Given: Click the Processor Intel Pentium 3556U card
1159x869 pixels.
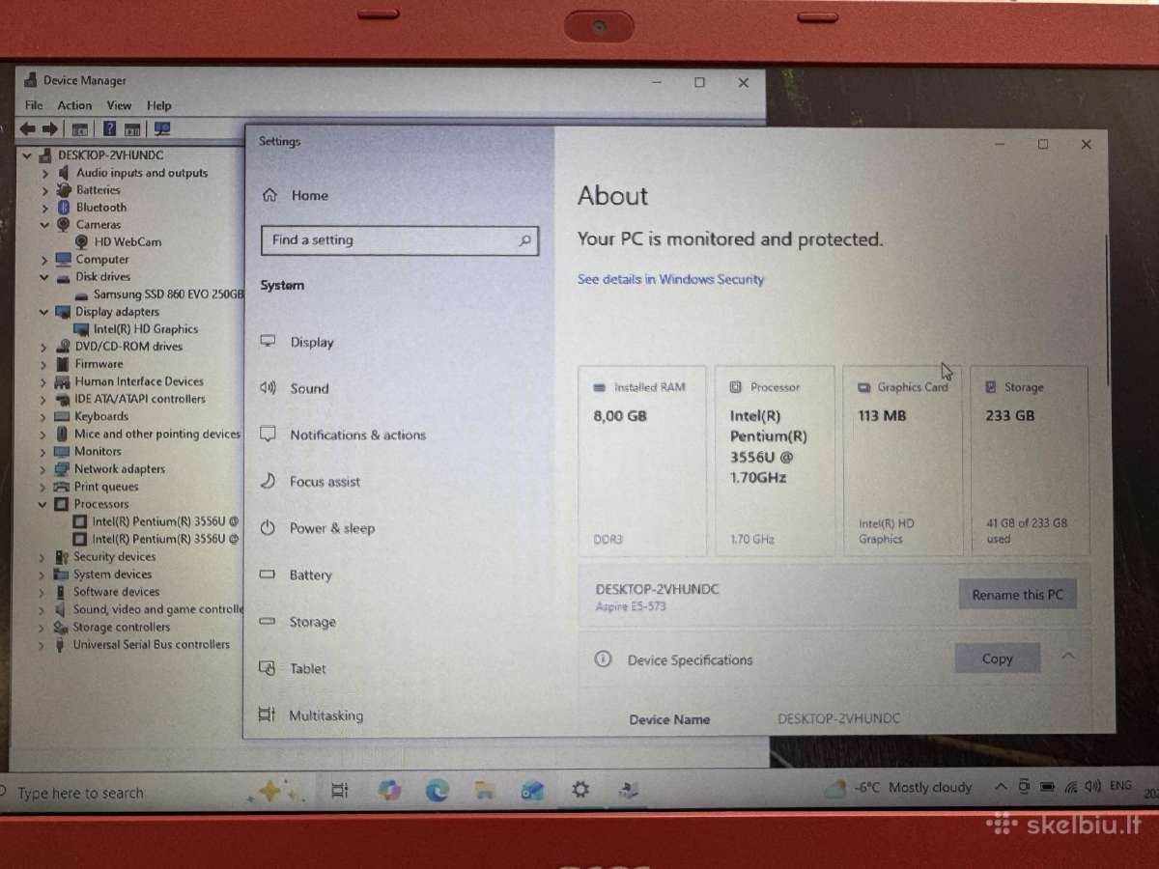Looking at the screenshot, I should point(775,461).
